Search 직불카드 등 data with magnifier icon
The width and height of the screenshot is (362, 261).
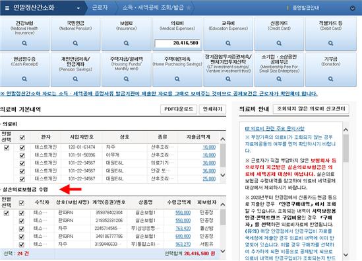[x=330, y=43]
